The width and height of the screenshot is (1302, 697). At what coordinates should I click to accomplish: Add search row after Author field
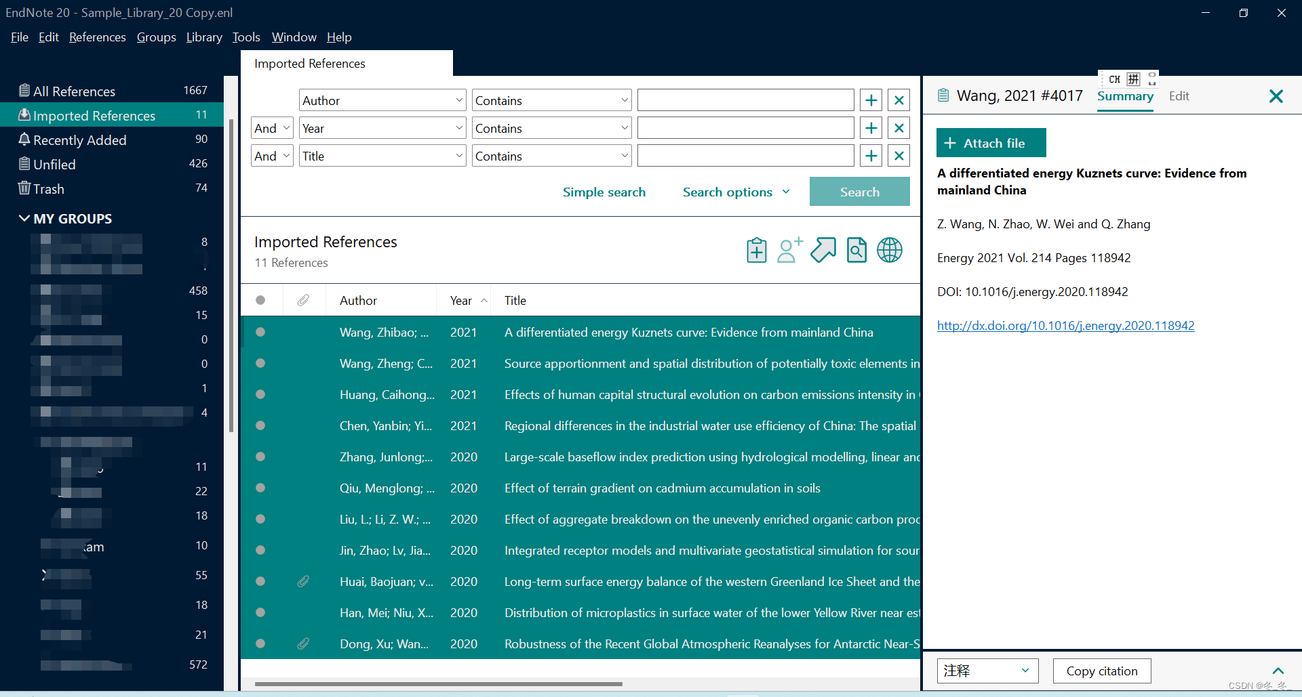click(871, 100)
